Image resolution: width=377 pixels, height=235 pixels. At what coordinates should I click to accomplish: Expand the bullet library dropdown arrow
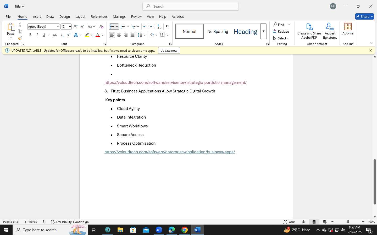tap(117, 27)
